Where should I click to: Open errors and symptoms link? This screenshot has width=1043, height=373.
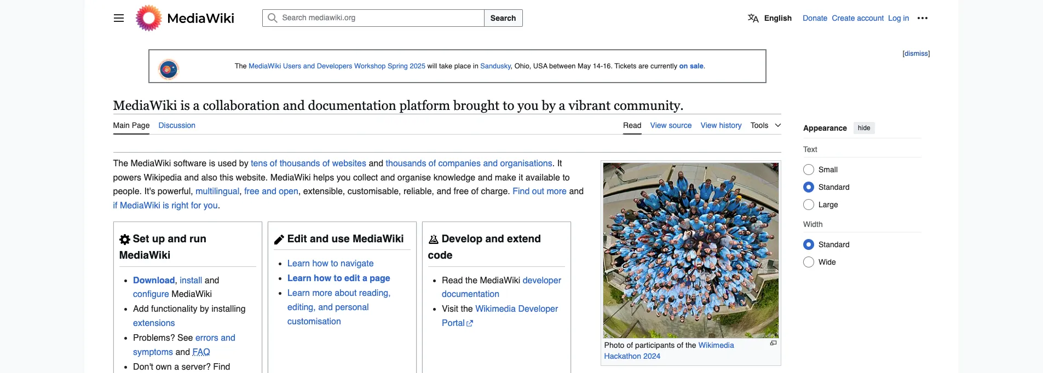(215, 338)
